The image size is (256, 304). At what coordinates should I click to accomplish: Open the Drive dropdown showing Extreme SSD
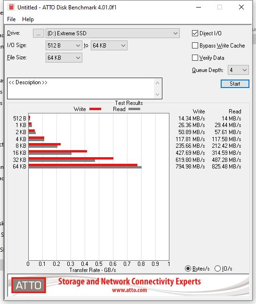112,33
